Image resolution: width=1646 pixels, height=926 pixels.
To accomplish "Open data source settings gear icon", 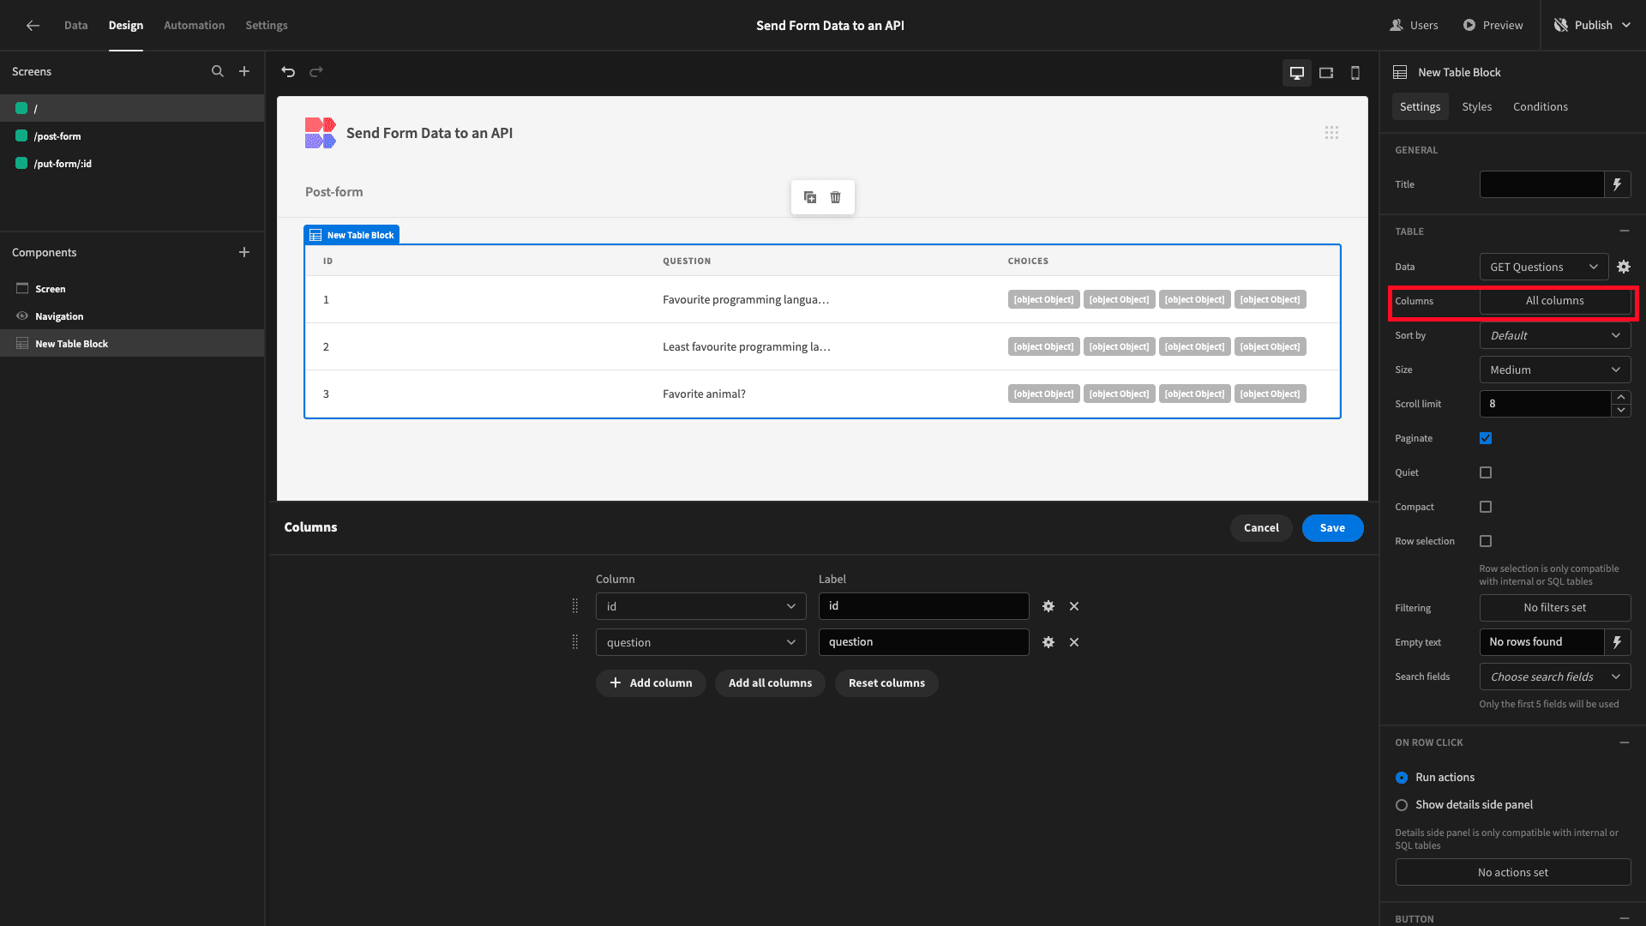I will point(1624,267).
